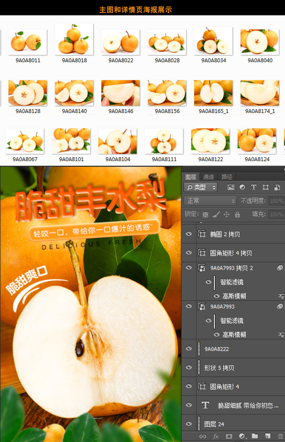Image resolution: width=285 pixels, height=442 pixels.
Task: Create new fill or adjustment layer icon
Action: click(x=242, y=436)
